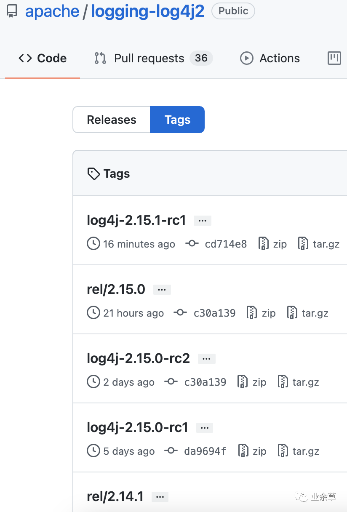Click the Actions play-circle icon
This screenshot has height=512, width=347.
click(247, 58)
